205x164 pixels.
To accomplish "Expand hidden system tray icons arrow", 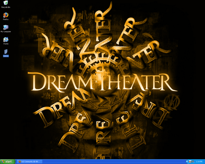I will (x=187, y=162).
